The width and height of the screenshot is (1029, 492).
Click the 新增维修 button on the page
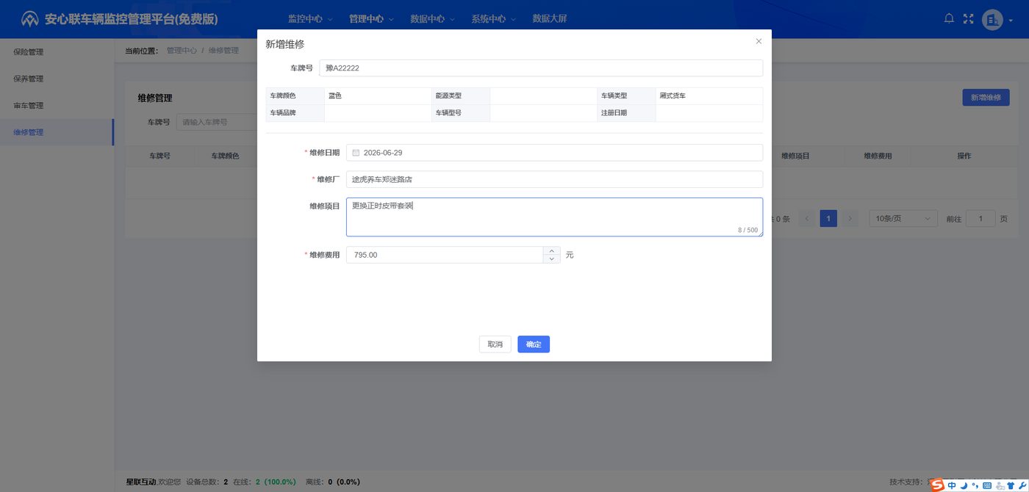click(986, 97)
